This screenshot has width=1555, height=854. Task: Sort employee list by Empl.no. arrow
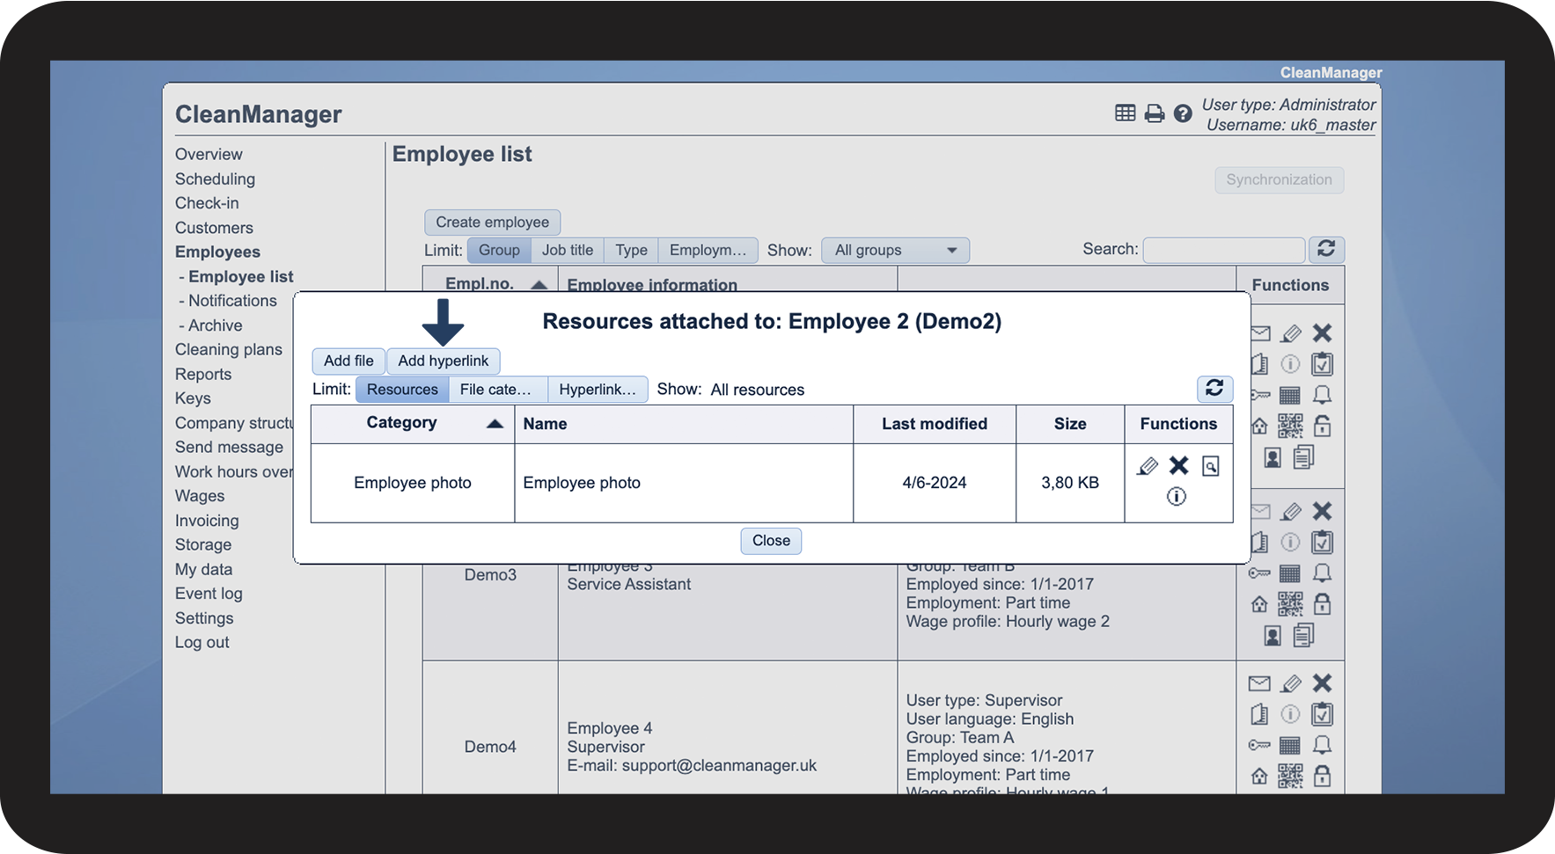539,284
